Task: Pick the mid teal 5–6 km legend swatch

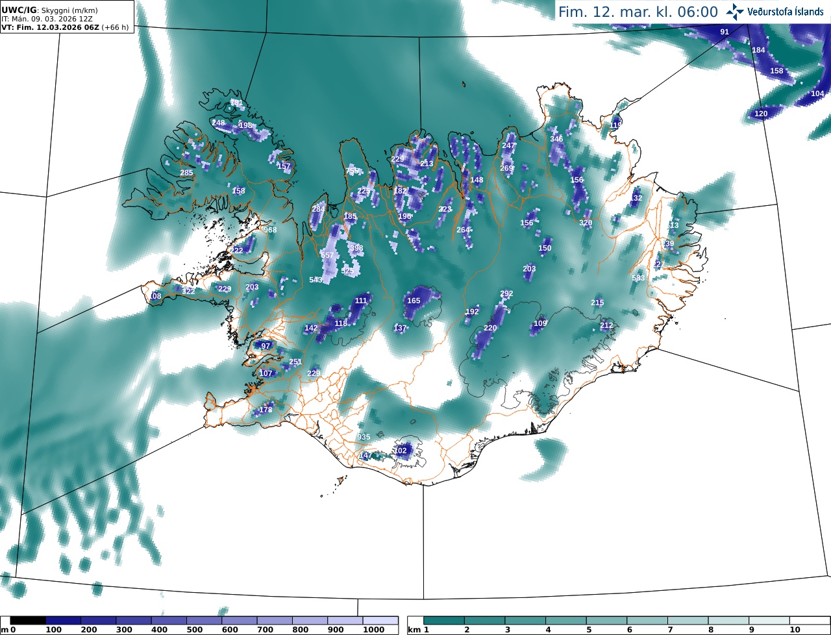Action: pyautogui.click(x=607, y=621)
